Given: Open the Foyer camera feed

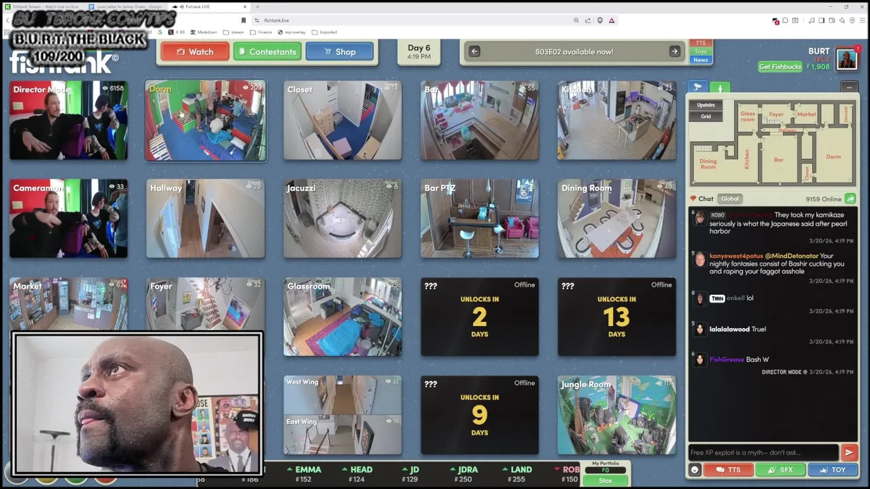Looking at the screenshot, I should (x=205, y=304).
